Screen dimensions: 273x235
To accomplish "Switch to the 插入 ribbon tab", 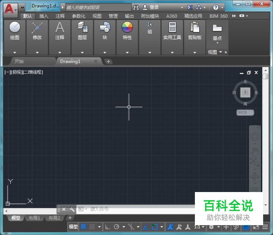I will tap(44, 16).
